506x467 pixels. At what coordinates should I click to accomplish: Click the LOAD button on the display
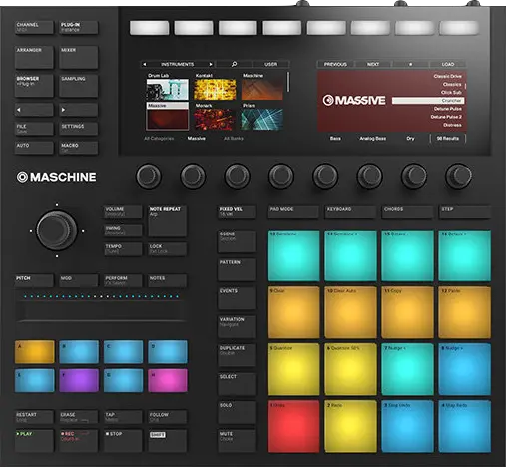(448, 64)
